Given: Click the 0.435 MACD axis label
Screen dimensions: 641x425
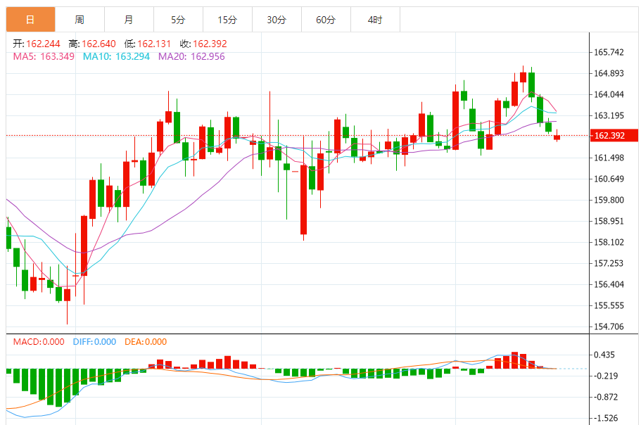Looking at the screenshot, I should (604, 355).
